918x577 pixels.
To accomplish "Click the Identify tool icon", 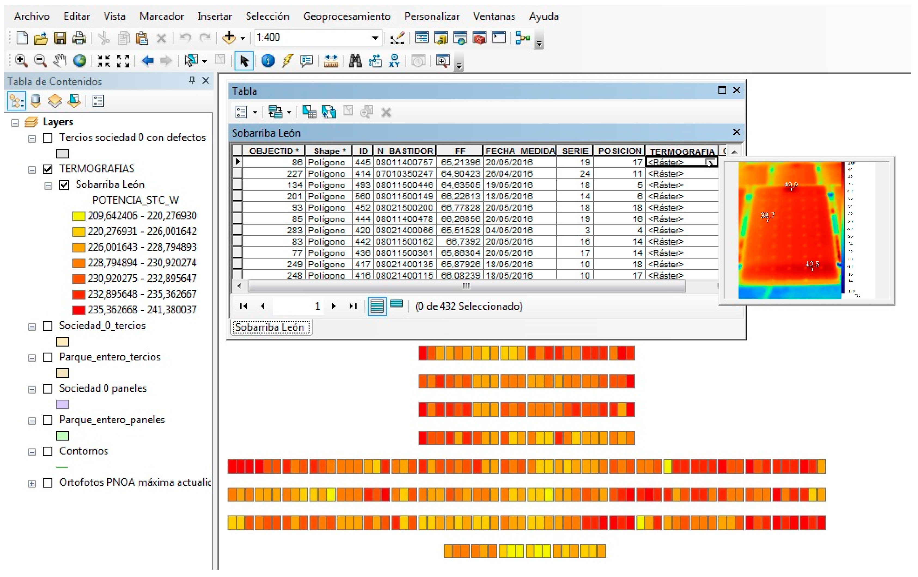I will click(x=268, y=61).
